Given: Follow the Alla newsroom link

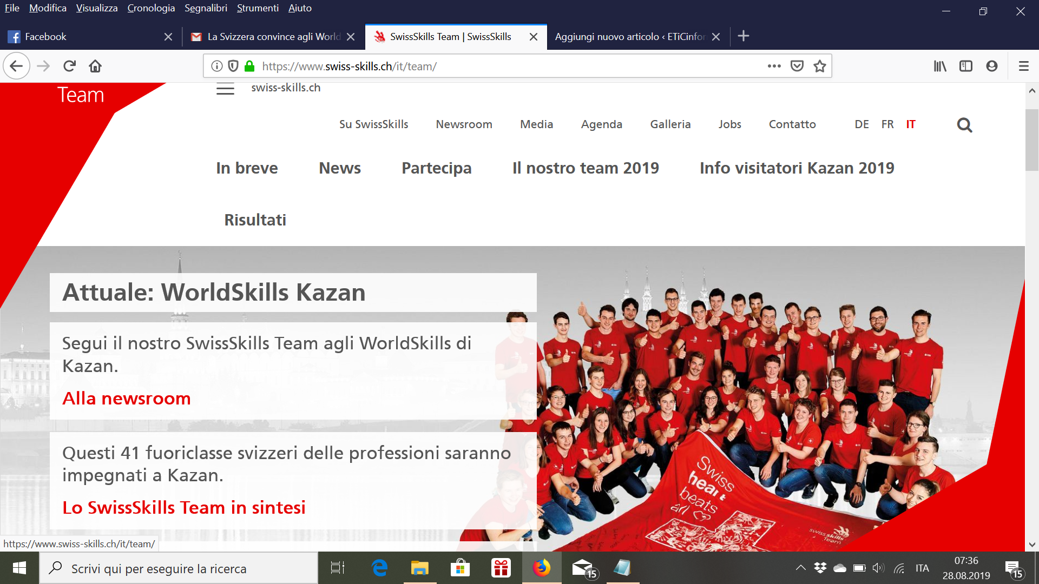Looking at the screenshot, I should coord(127,399).
